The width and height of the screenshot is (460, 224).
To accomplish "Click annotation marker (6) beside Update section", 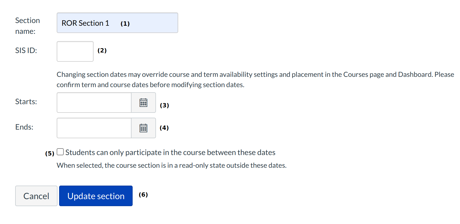I will pos(143,195).
